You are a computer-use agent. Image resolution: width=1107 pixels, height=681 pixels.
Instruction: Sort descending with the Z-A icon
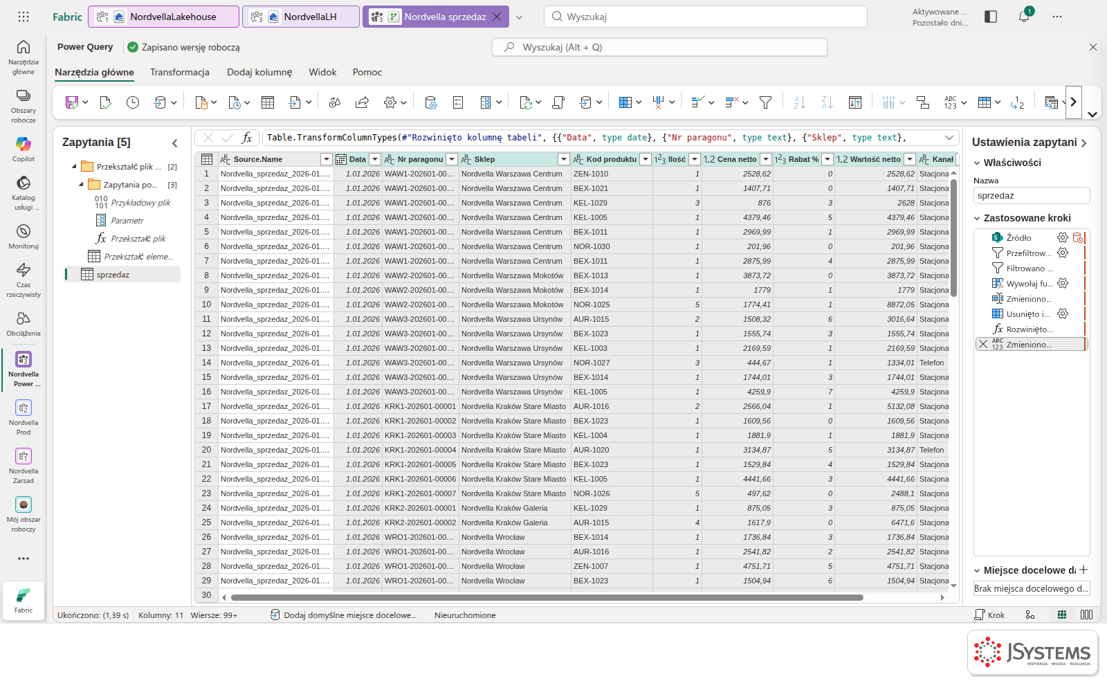click(x=827, y=102)
